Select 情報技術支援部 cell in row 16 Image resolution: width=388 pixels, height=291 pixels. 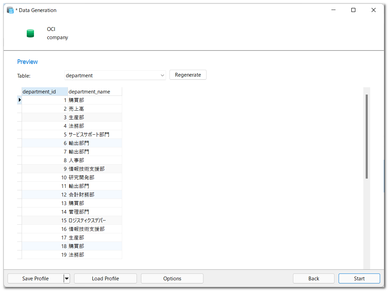95,229
